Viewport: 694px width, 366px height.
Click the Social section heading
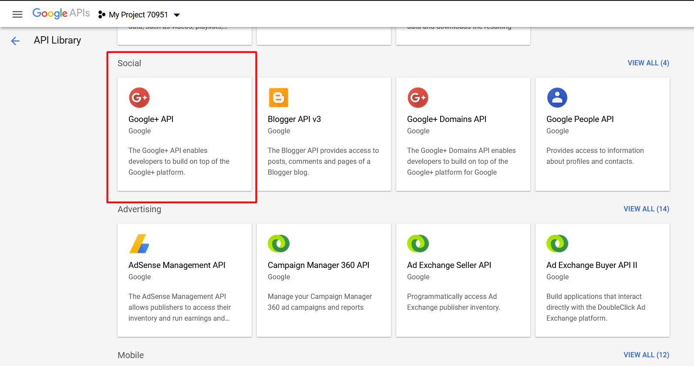(x=129, y=63)
